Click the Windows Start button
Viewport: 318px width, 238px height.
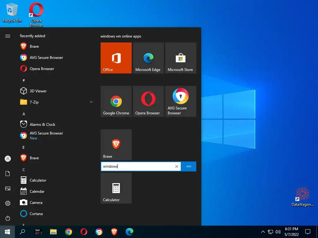pyautogui.click(x=7, y=232)
